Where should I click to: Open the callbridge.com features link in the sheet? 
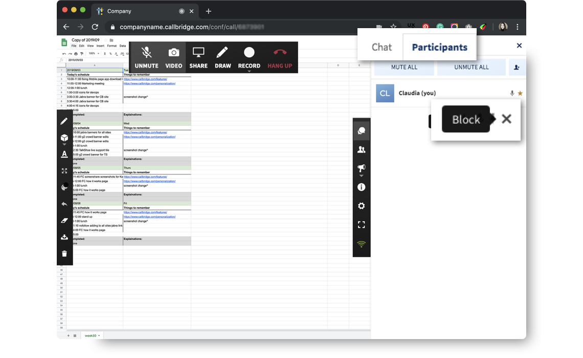click(147, 79)
